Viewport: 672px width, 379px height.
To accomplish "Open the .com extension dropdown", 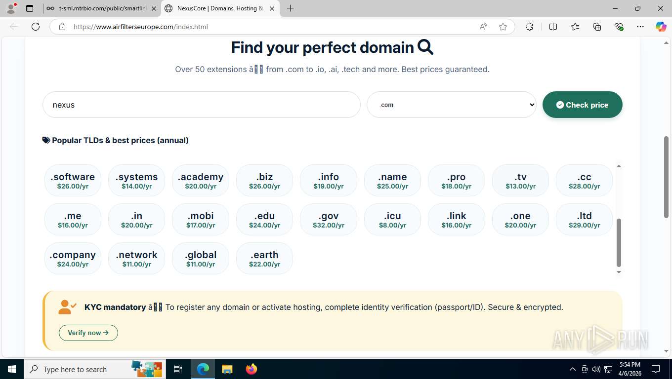I will click(x=452, y=105).
